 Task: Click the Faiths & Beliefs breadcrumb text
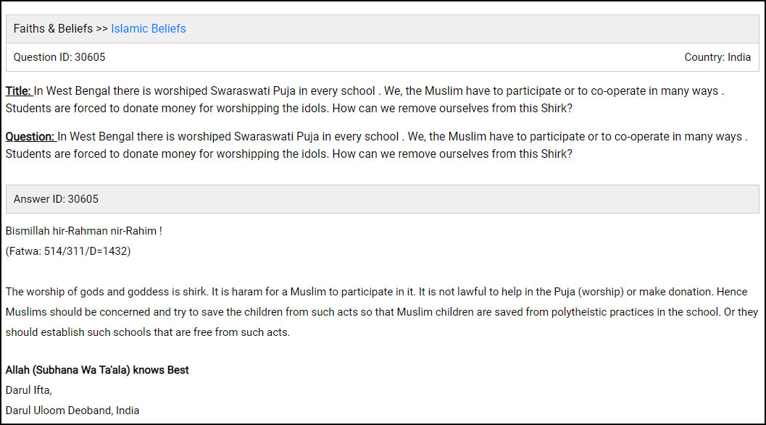[x=53, y=29]
